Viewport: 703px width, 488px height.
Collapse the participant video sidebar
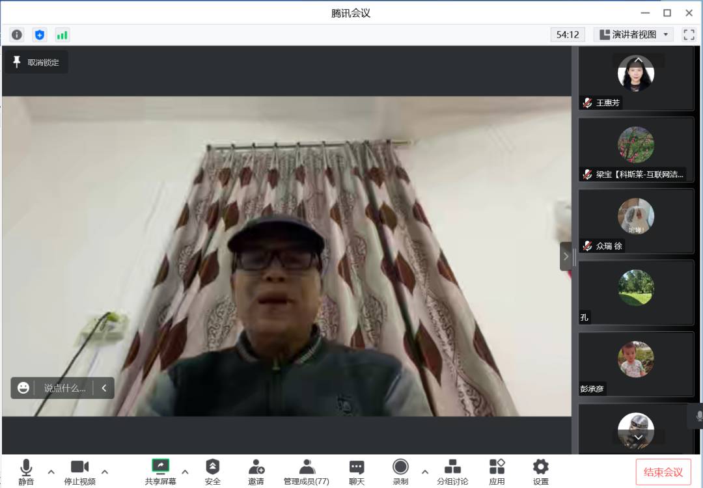565,256
